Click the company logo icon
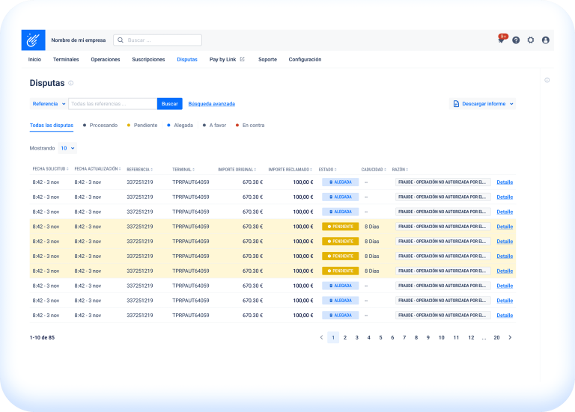575x412 pixels. (33, 40)
